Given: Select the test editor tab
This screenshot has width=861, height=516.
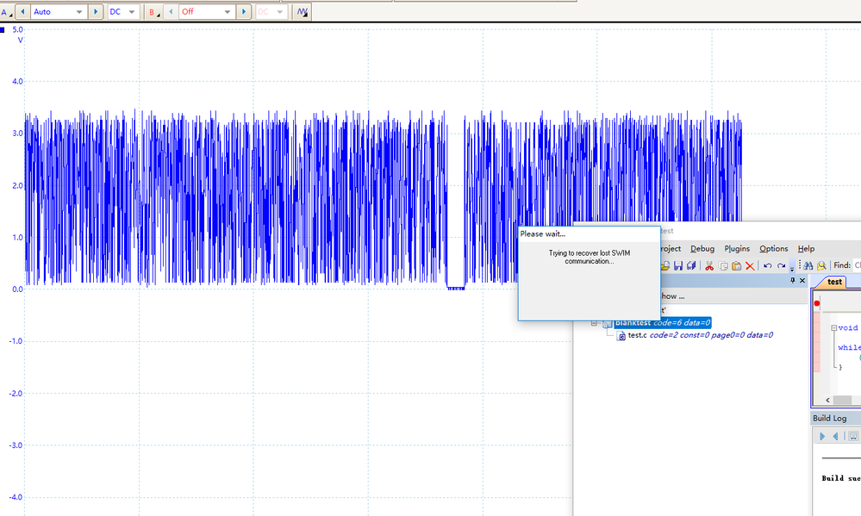Looking at the screenshot, I should point(834,282).
